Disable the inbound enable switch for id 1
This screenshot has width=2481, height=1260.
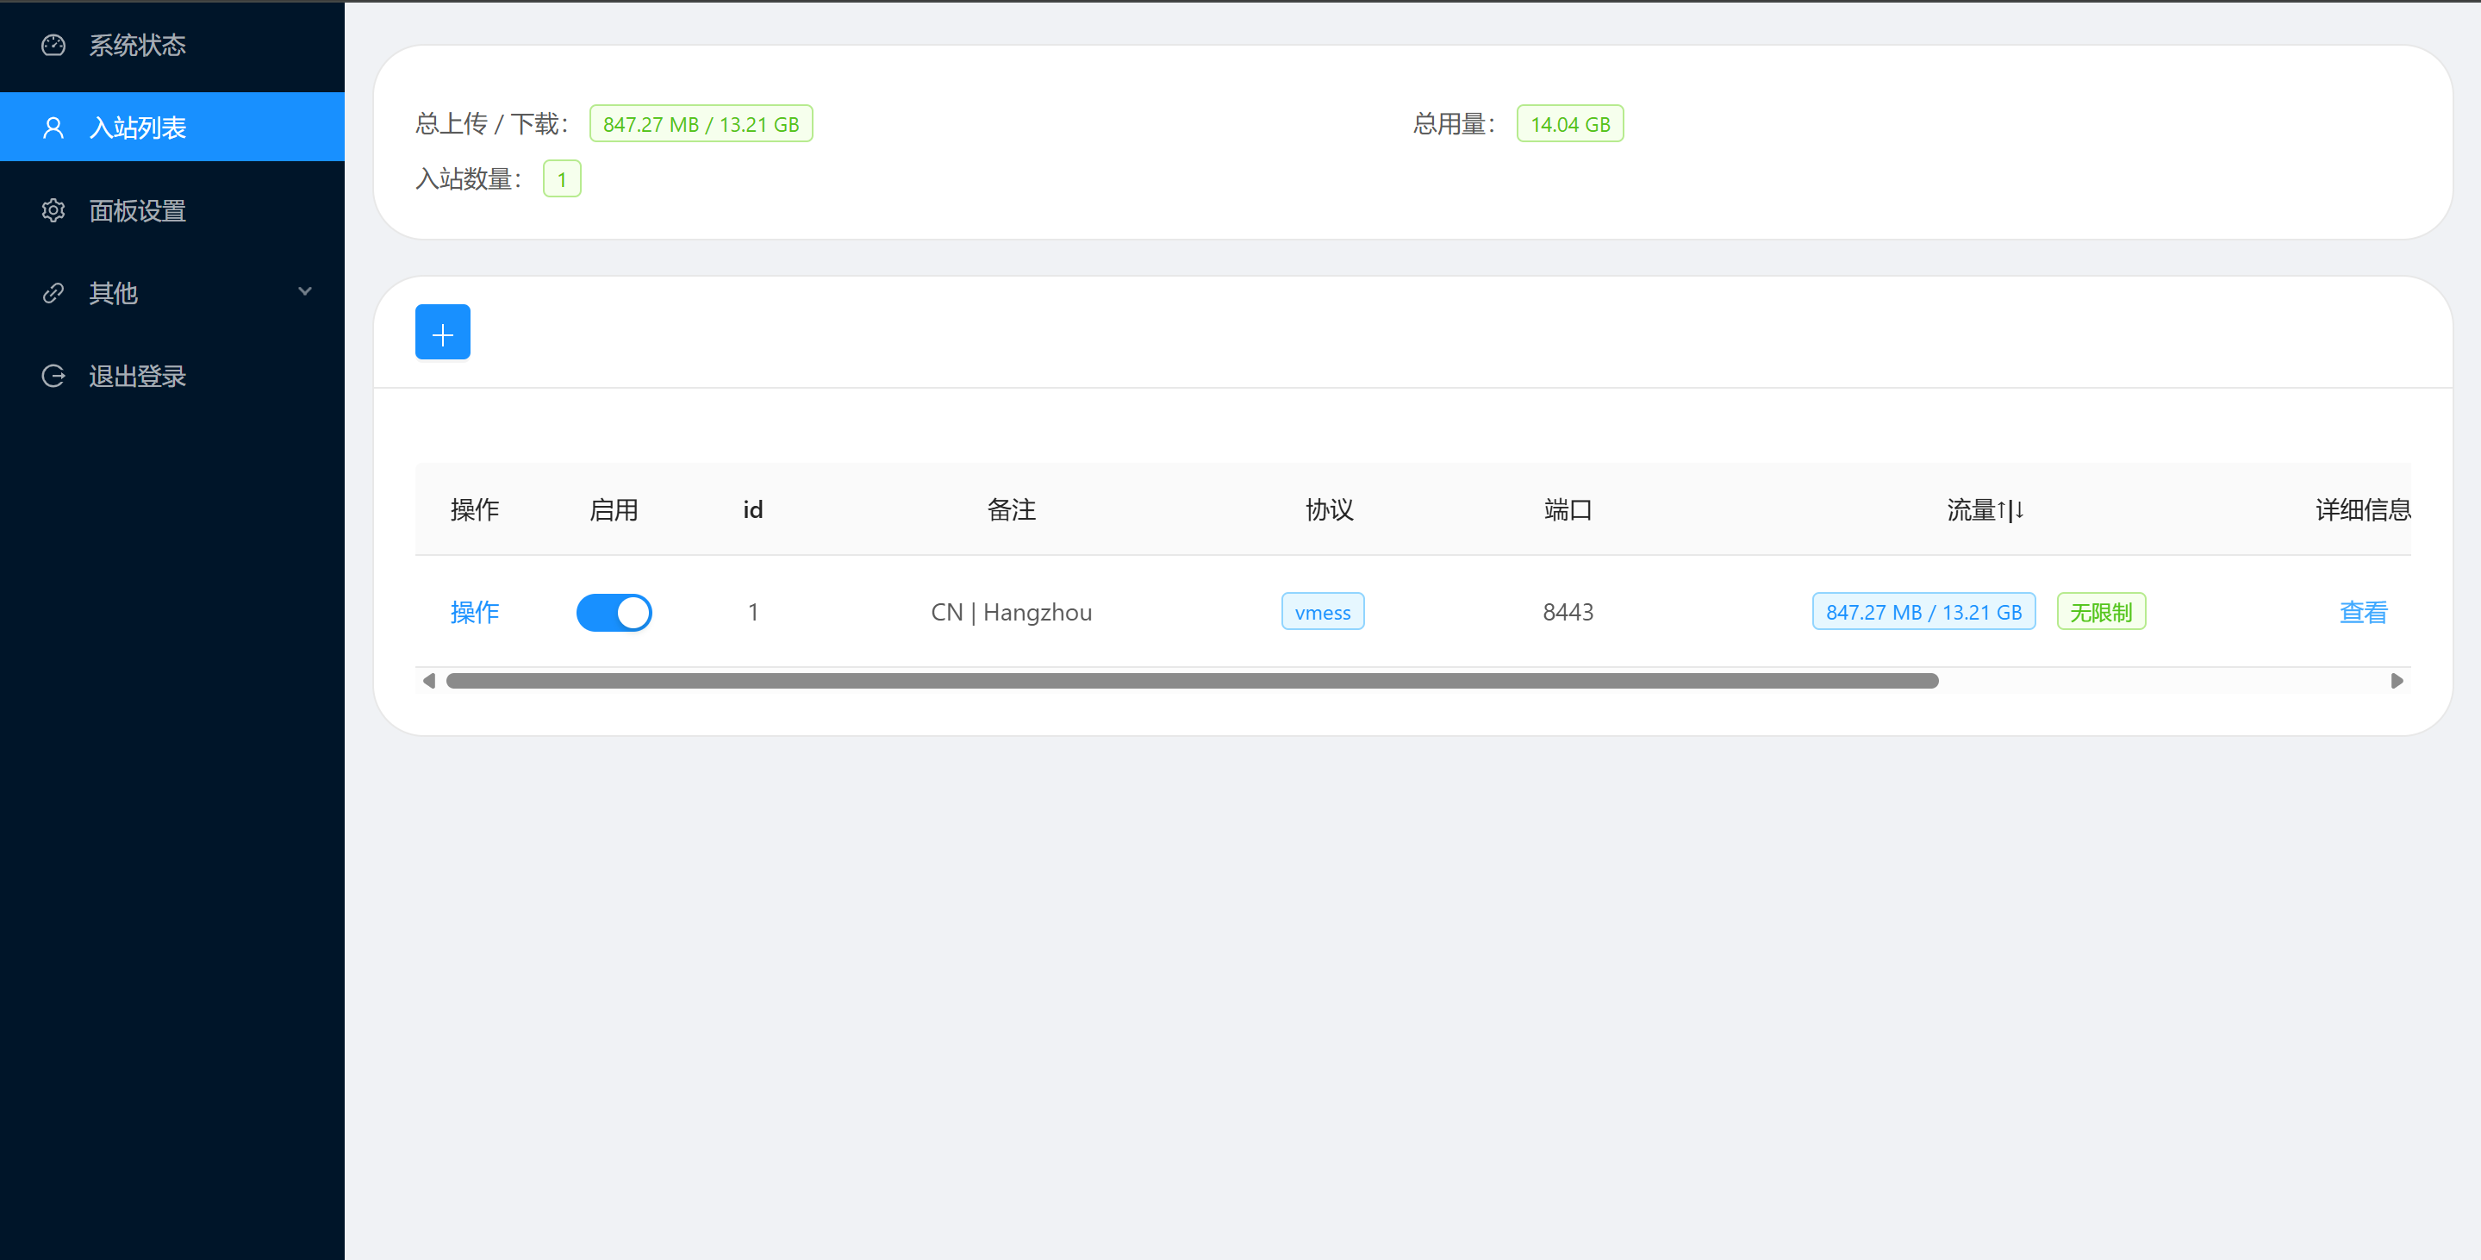614,613
